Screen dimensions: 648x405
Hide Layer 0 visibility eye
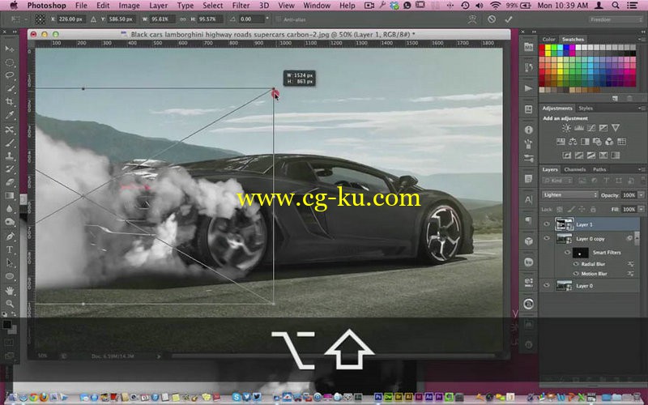(547, 286)
